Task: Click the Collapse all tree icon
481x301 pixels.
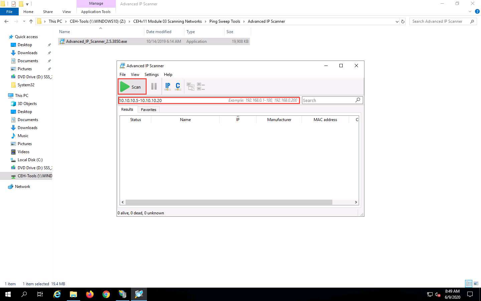Action: (x=201, y=87)
